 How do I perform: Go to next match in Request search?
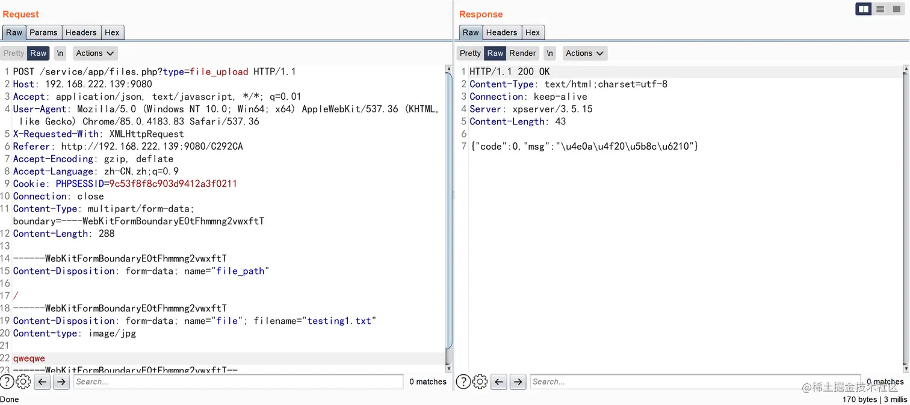pyautogui.click(x=61, y=382)
